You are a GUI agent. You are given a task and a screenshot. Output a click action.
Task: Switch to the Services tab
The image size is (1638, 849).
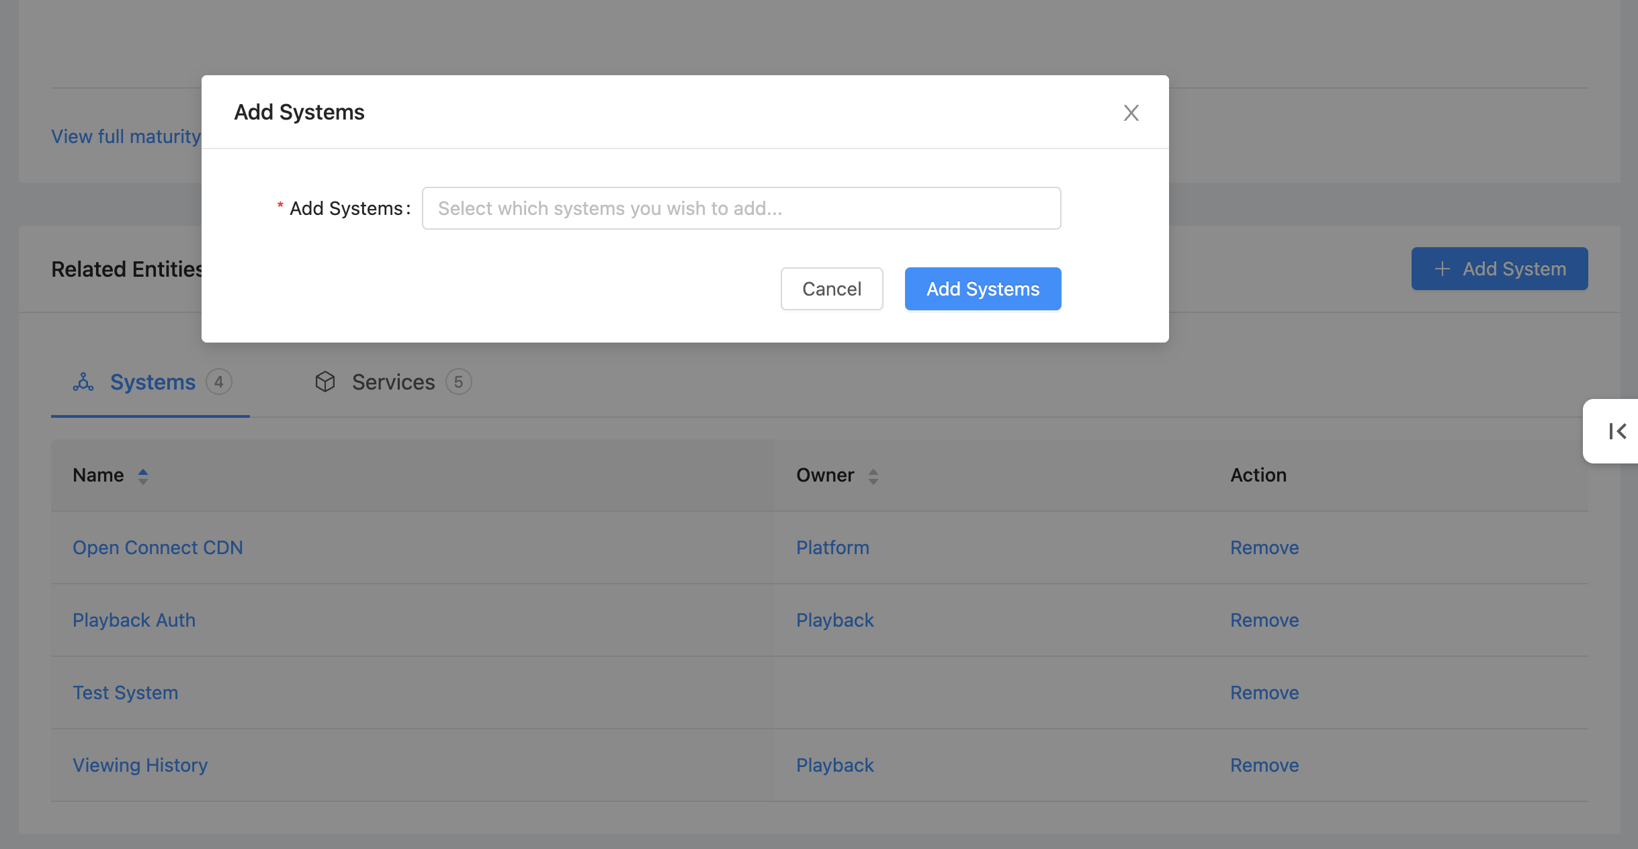(x=393, y=382)
